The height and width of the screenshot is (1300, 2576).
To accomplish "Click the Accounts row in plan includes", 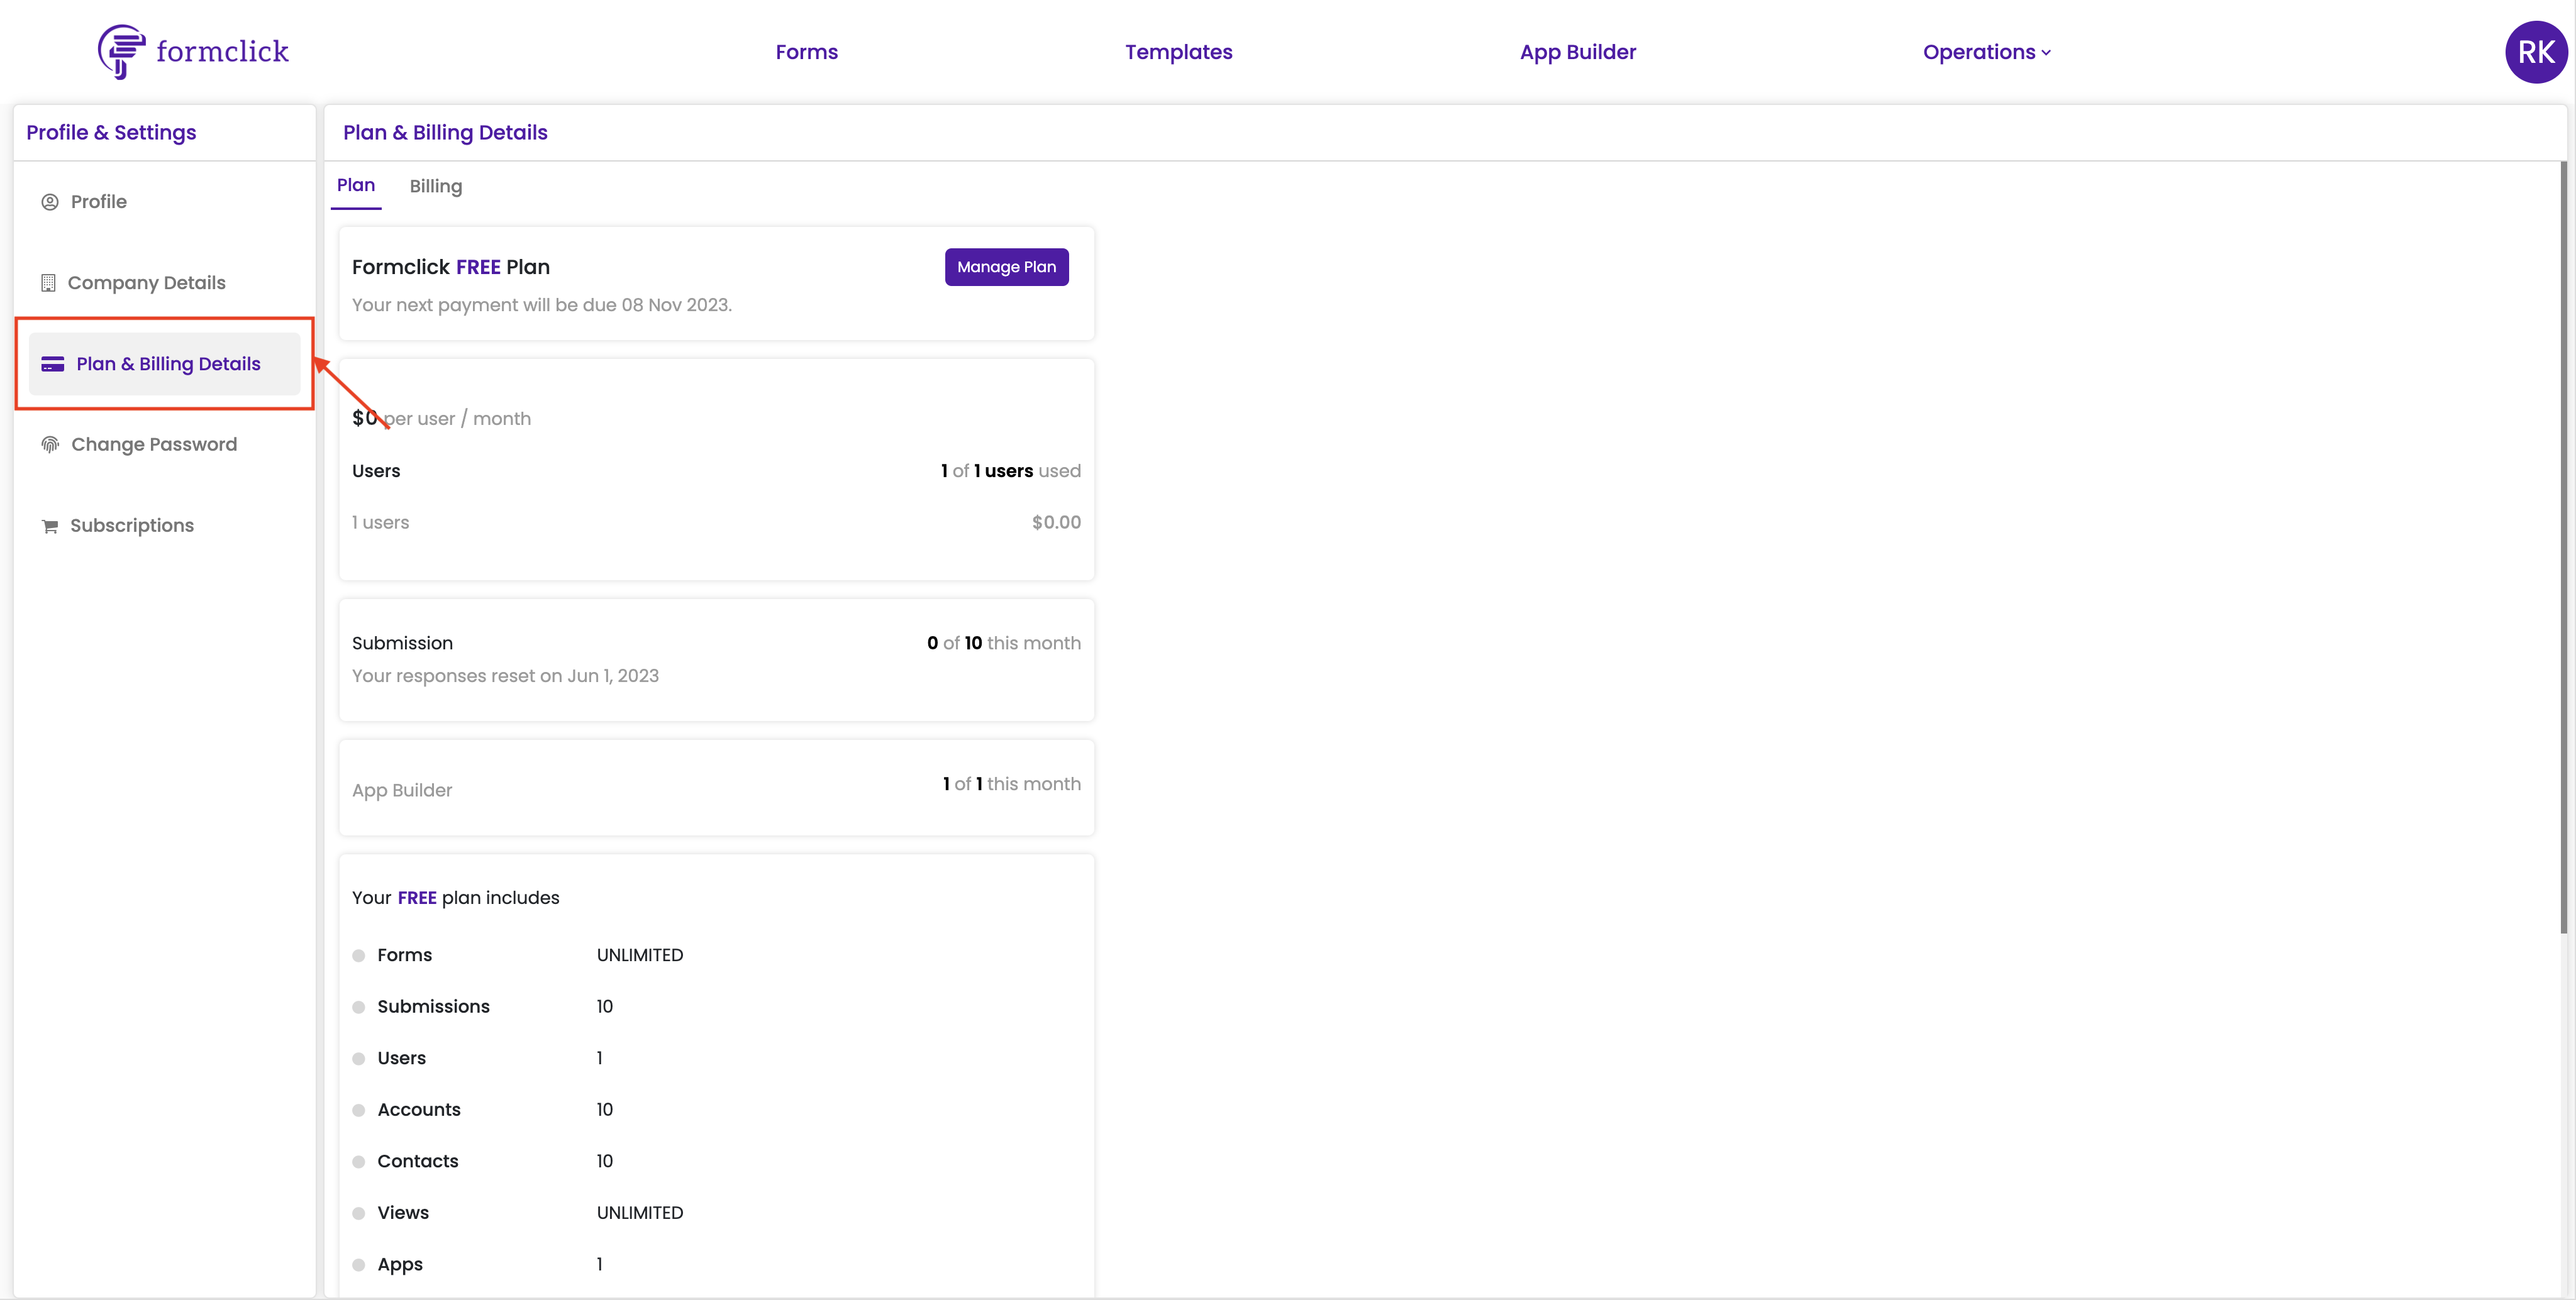I will click(x=484, y=1109).
